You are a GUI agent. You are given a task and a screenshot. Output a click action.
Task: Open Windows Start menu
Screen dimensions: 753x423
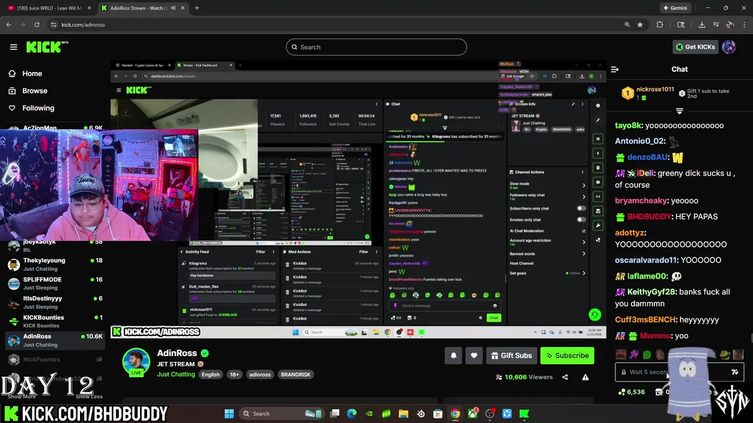pyautogui.click(x=229, y=414)
